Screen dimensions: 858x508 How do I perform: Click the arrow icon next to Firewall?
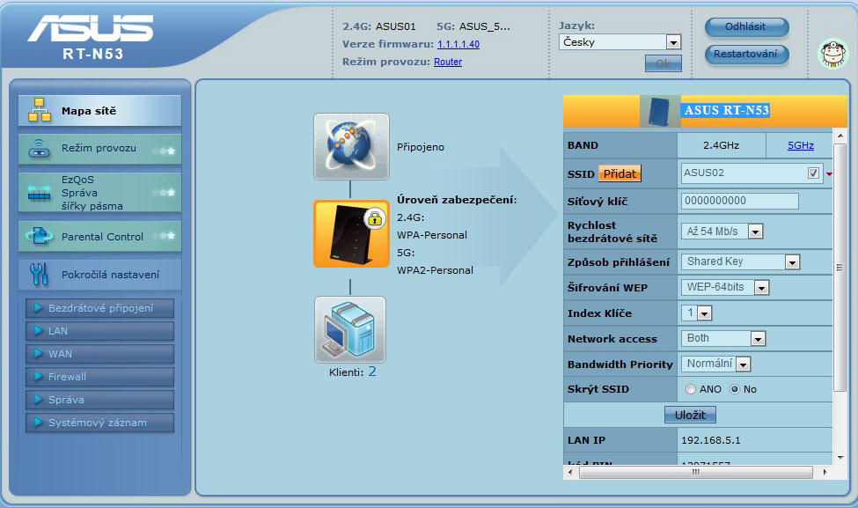tap(38, 377)
